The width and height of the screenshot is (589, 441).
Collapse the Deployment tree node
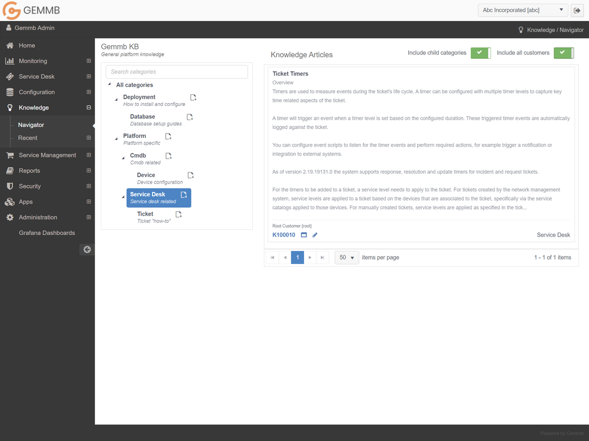[x=116, y=100]
